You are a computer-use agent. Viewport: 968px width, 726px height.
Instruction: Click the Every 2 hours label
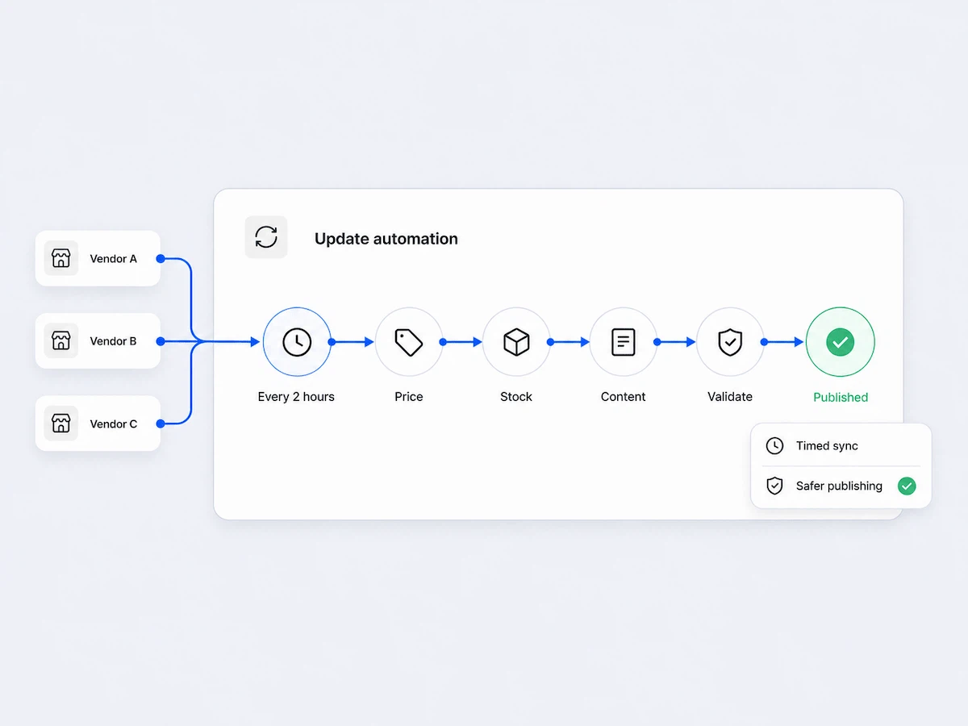click(296, 397)
